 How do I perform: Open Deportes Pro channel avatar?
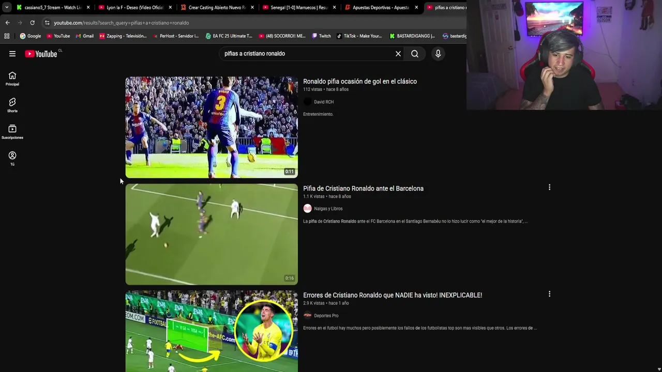(x=308, y=316)
